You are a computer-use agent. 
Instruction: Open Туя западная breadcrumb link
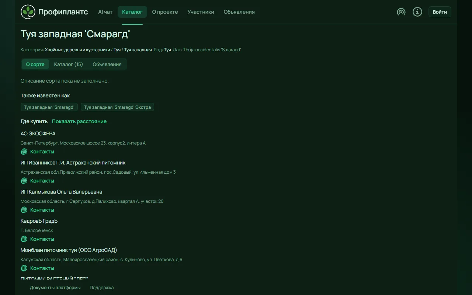pos(138,49)
